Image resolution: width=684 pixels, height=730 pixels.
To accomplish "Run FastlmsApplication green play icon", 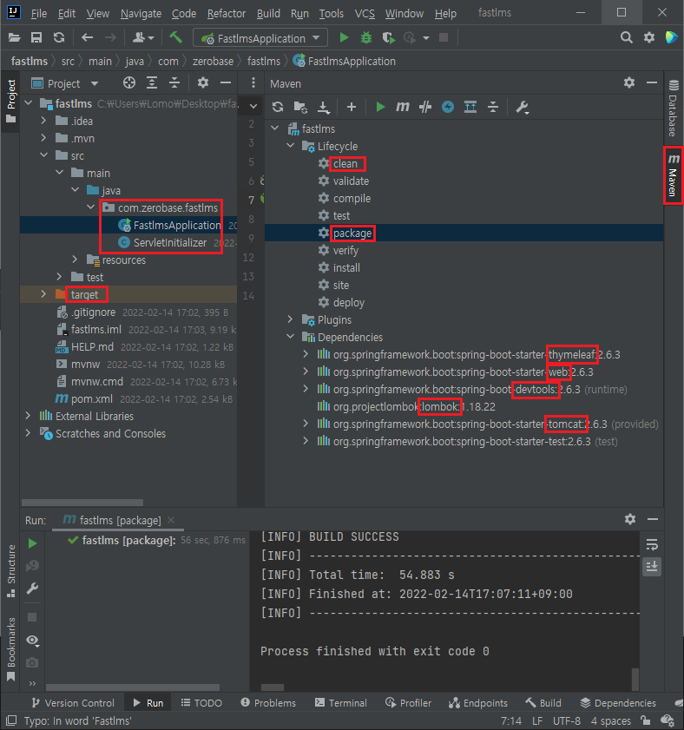I will pyautogui.click(x=344, y=37).
